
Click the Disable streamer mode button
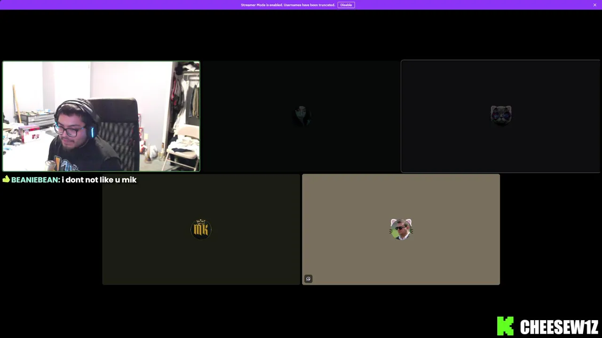346,5
